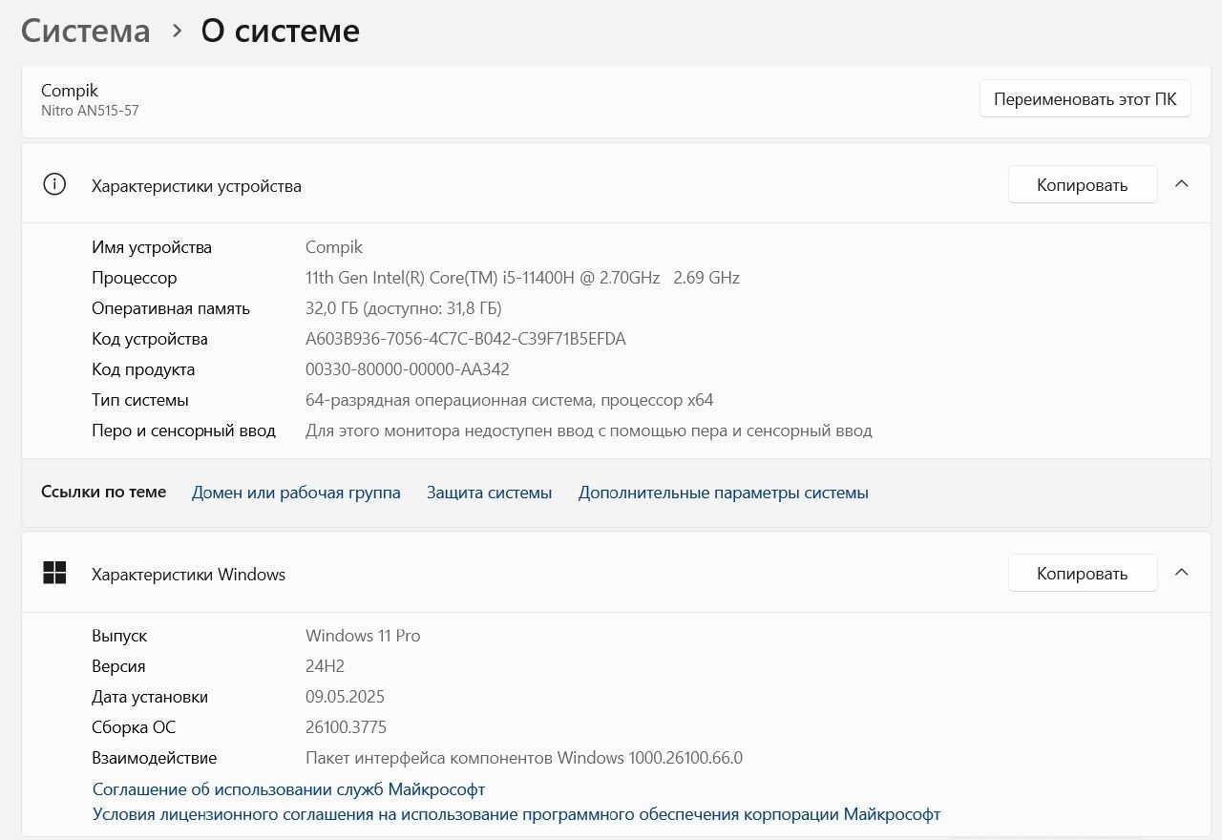Go back to Система breadcrumb
The width and height of the screenshot is (1222, 840).
(86, 31)
